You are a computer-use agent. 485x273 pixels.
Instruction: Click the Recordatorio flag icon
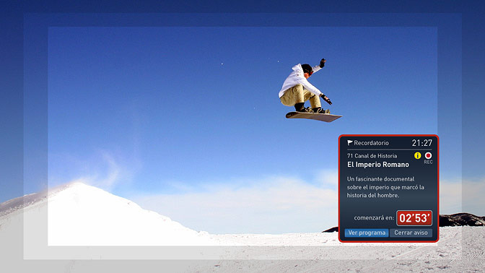coord(350,143)
